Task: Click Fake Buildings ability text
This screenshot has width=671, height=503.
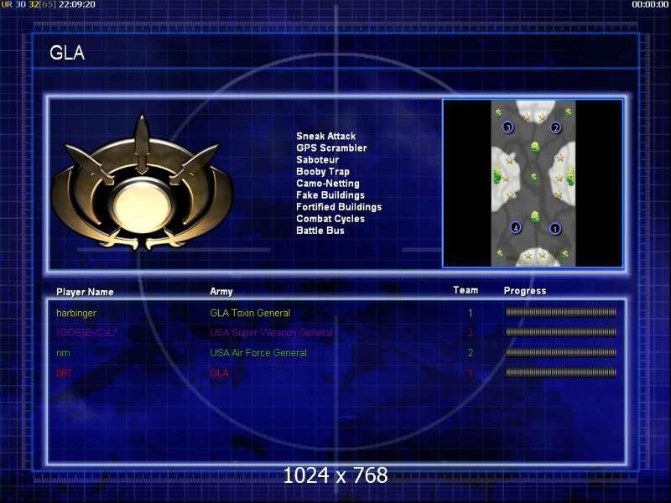Action: coord(330,195)
